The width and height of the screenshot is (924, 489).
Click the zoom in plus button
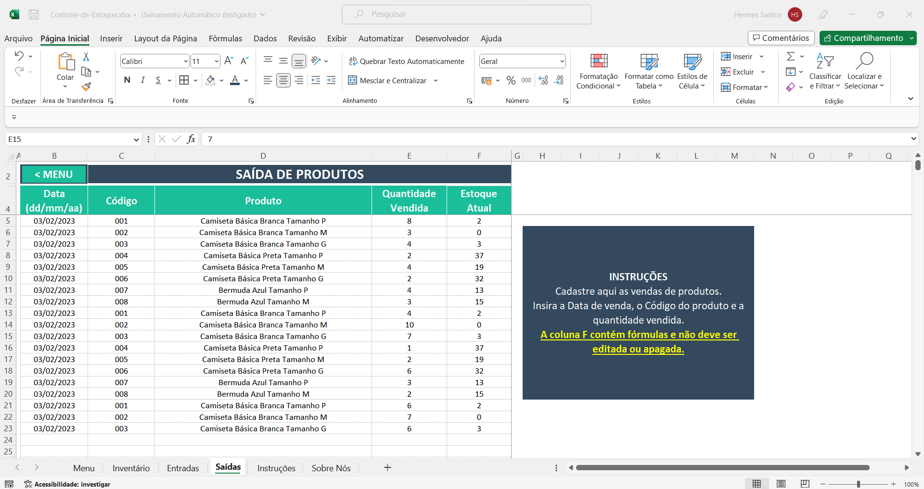[x=894, y=484]
